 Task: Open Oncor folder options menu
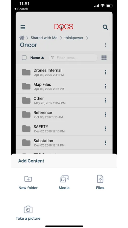pyautogui.click(x=105, y=45)
